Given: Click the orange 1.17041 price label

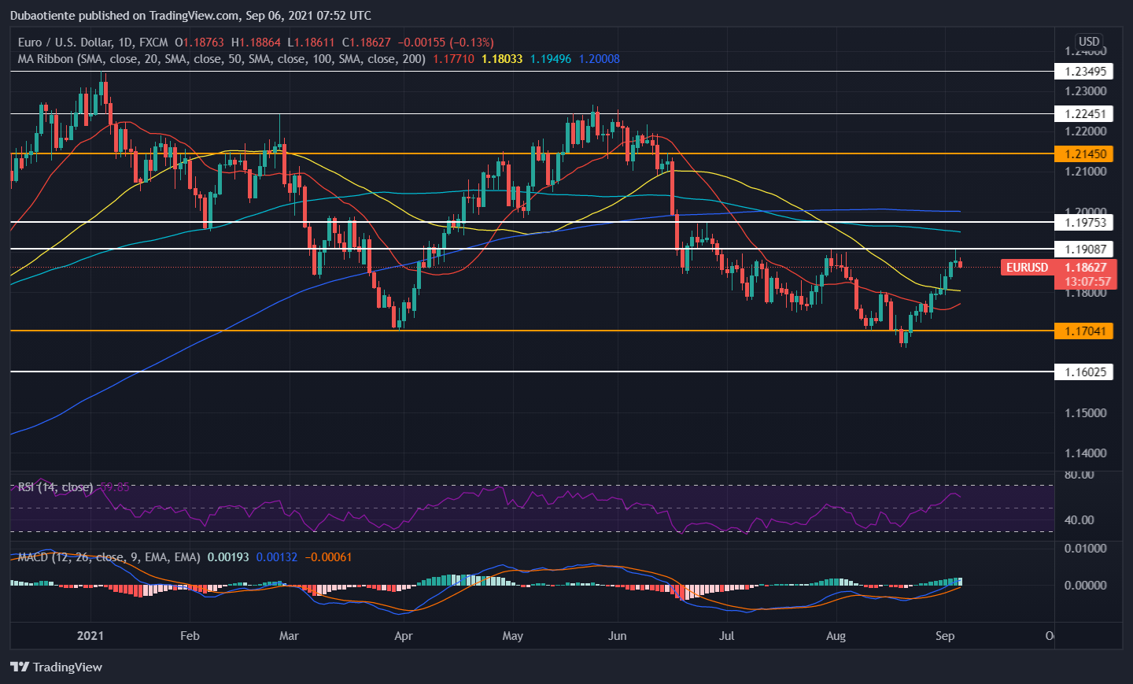Looking at the screenshot, I should point(1084,331).
